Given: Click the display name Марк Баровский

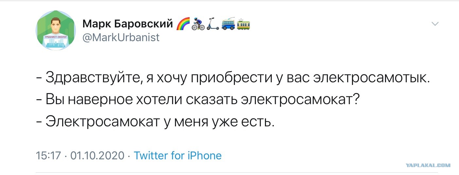Looking at the screenshot, I should (x=128, y=24).
